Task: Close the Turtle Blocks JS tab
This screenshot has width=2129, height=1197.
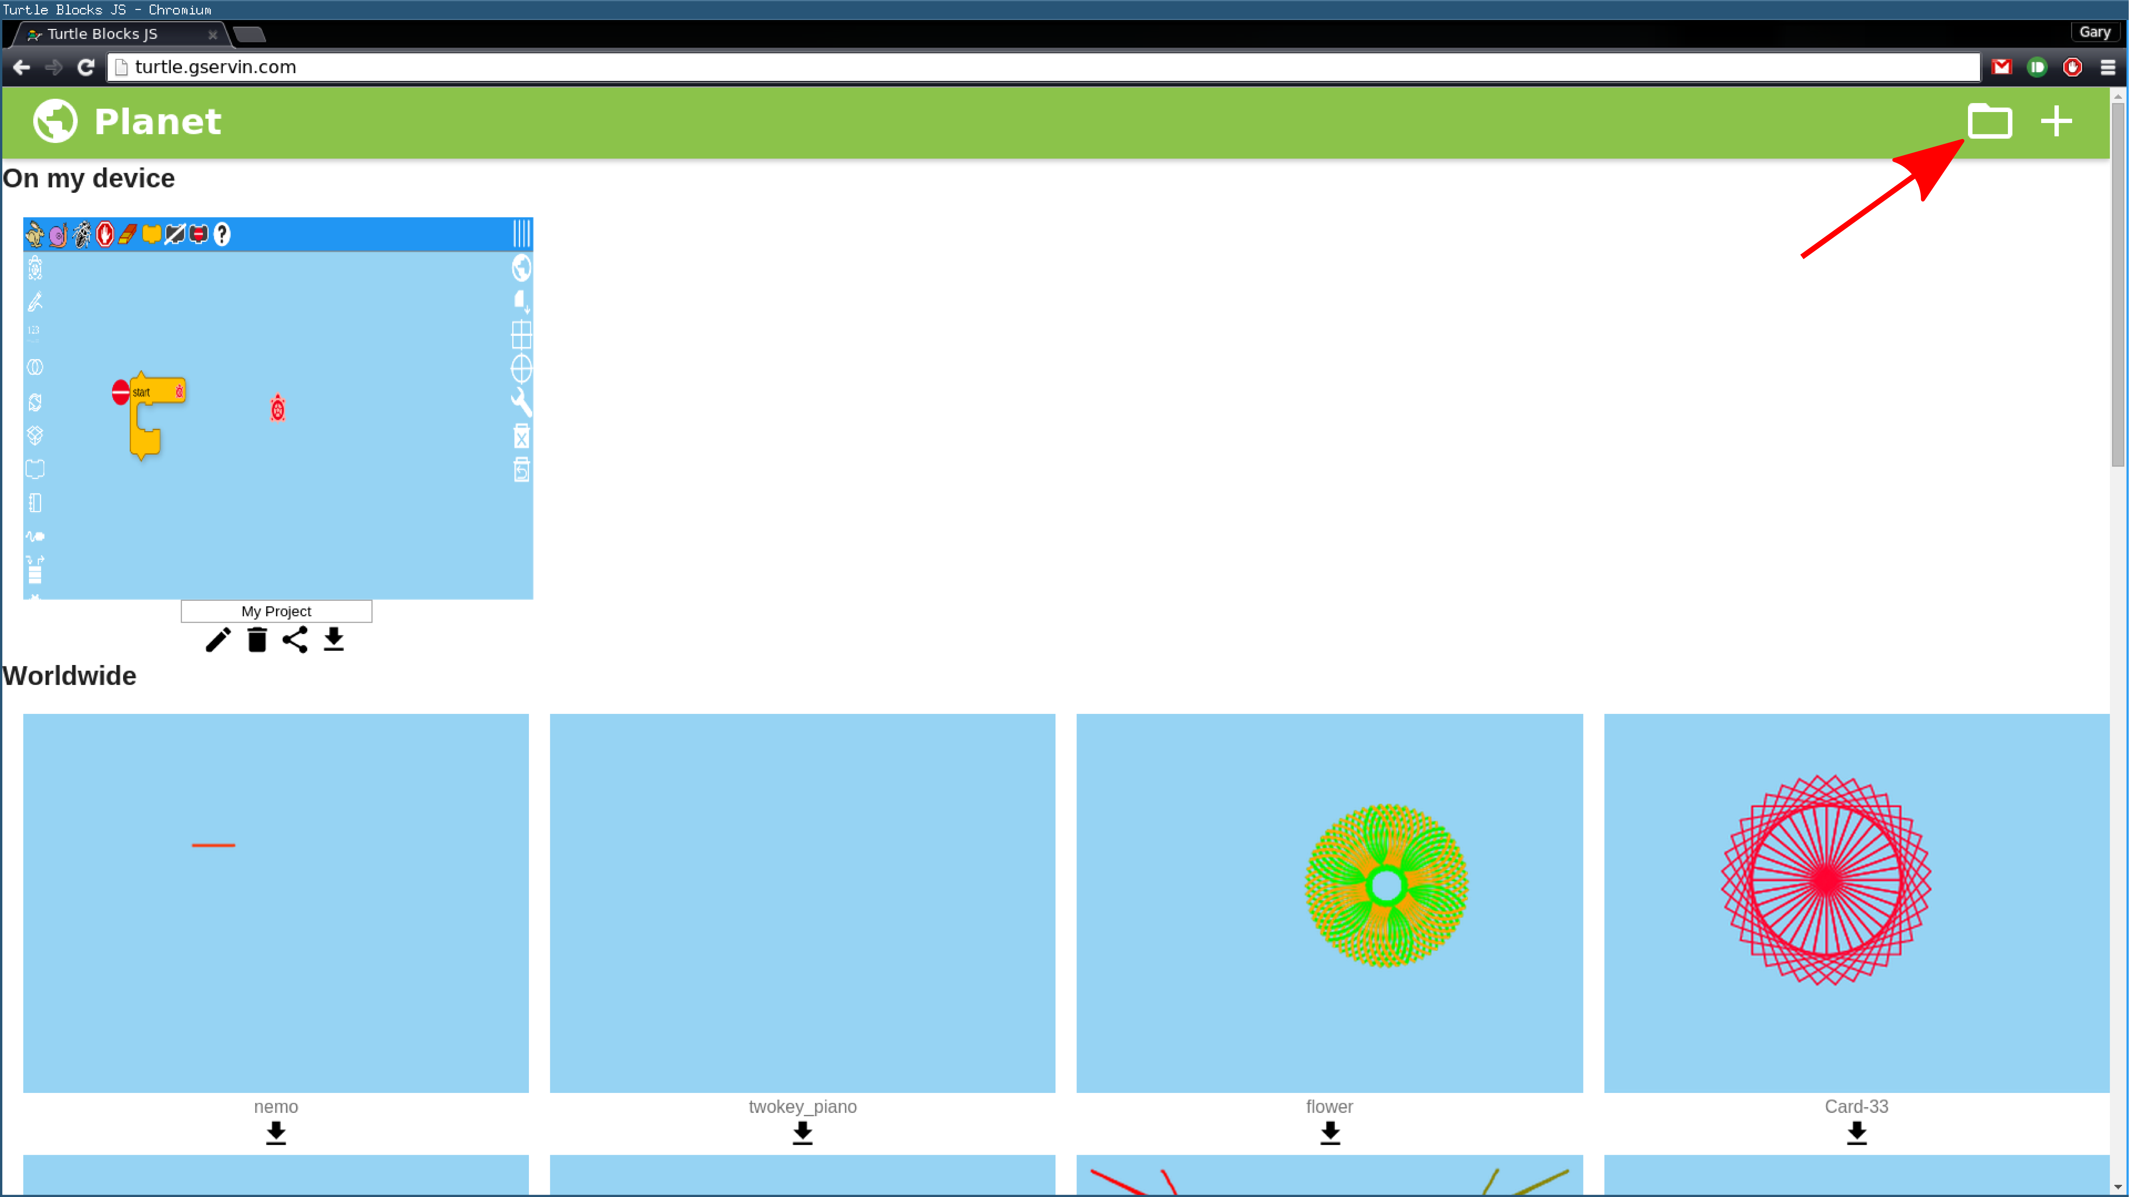Action: click(213, 35)
